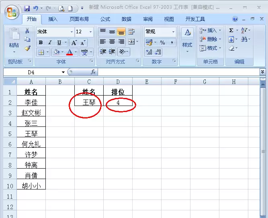This screenshot has width=268, height=218.
Task: Click the Save icon in quick access toolbar
Action: click(x=27, y=8)
